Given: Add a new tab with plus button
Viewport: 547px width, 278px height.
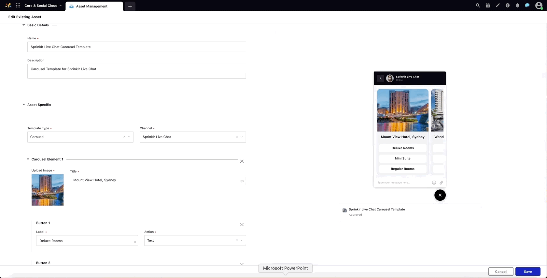Looking at the screenshot, I should (x=130, y=6).
